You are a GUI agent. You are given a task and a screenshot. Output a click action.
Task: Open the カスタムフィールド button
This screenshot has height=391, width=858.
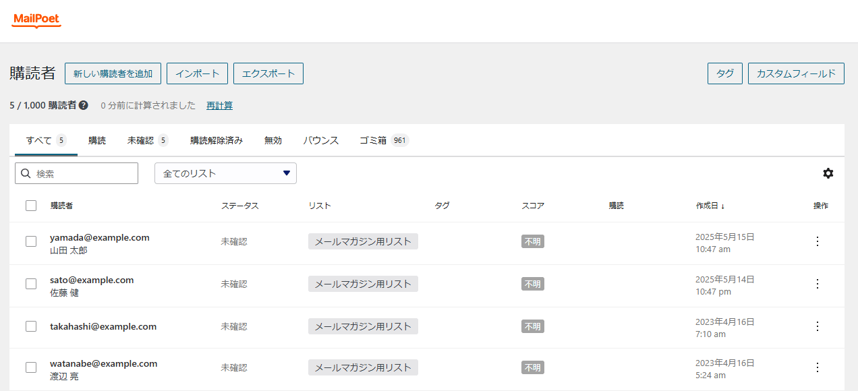[x=796, y=73]
